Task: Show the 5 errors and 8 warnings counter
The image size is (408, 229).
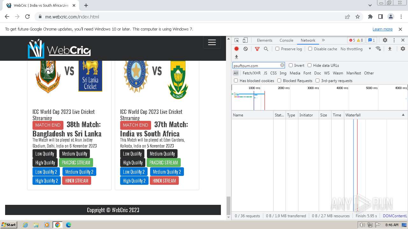Action: point(356,40)
